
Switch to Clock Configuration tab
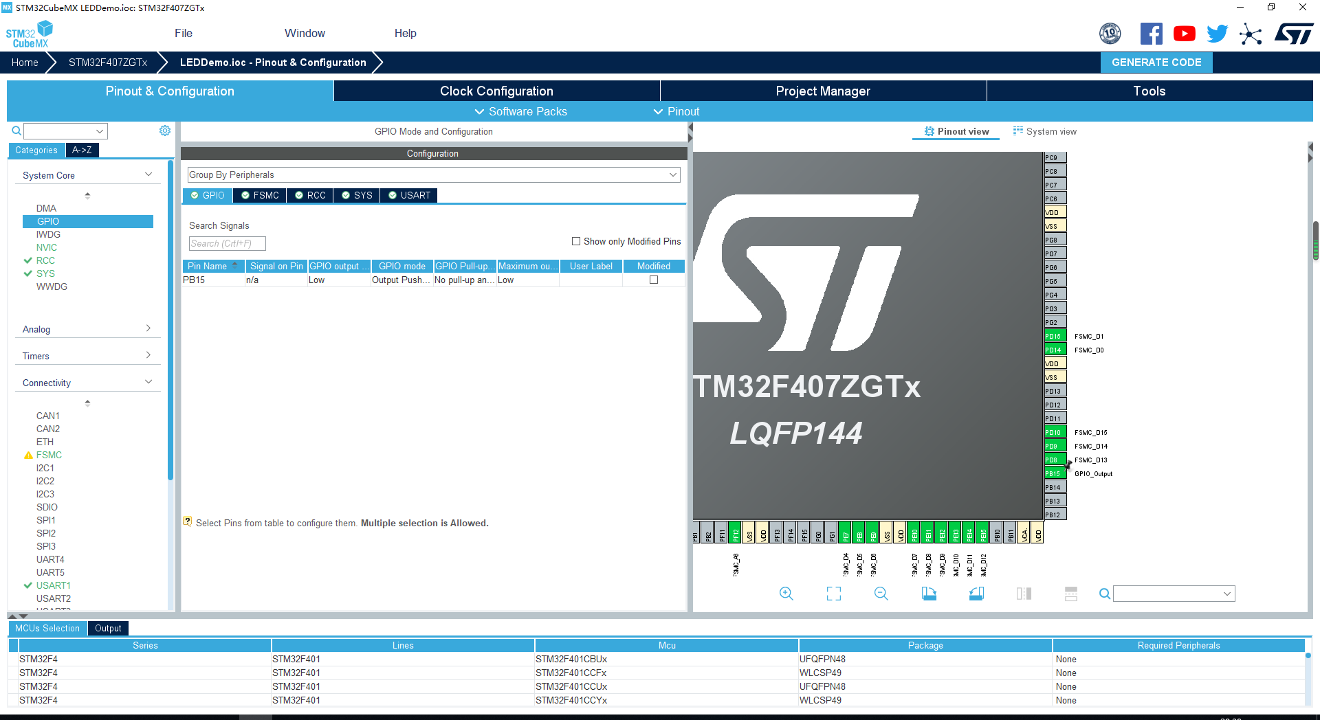tap(496, 91)
